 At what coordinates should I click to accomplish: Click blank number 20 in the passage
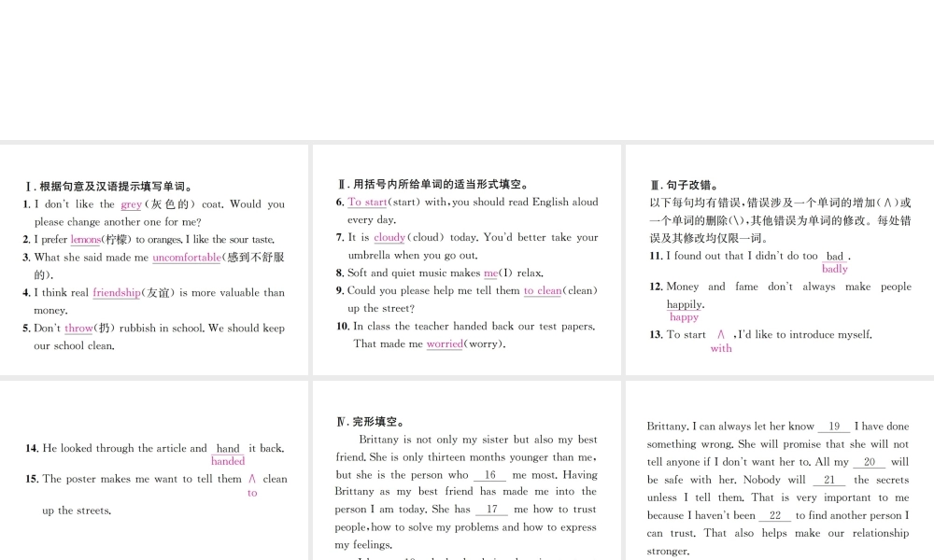pyautogui.click(x=870, y=462)
